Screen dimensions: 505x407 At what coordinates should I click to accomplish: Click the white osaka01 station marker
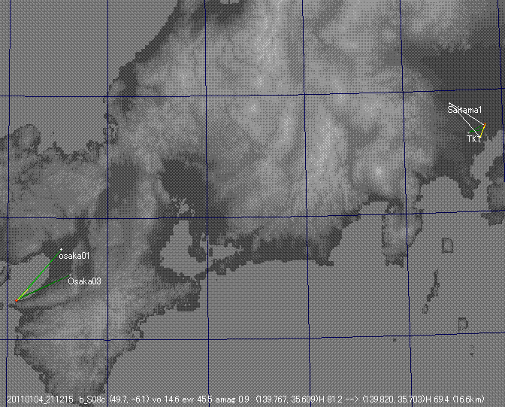(61, 249)
